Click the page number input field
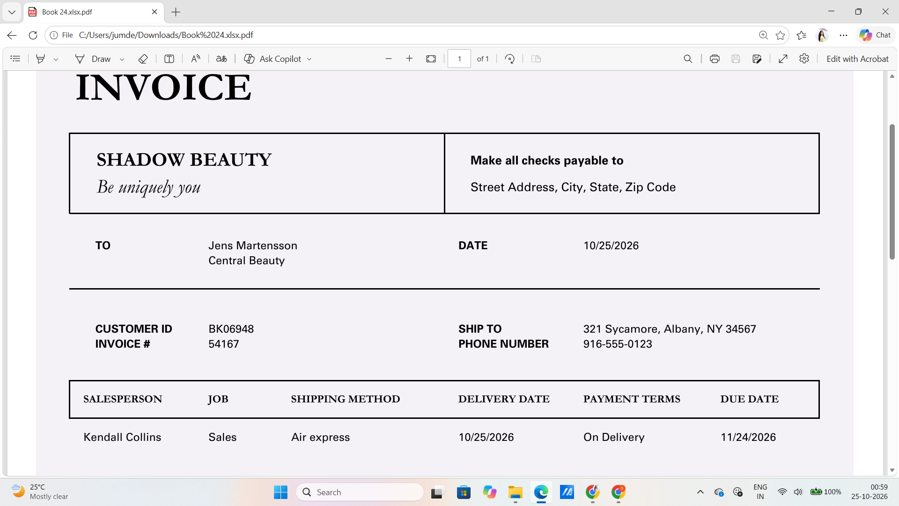Screen dimensions: 899x506 [459, 59]
